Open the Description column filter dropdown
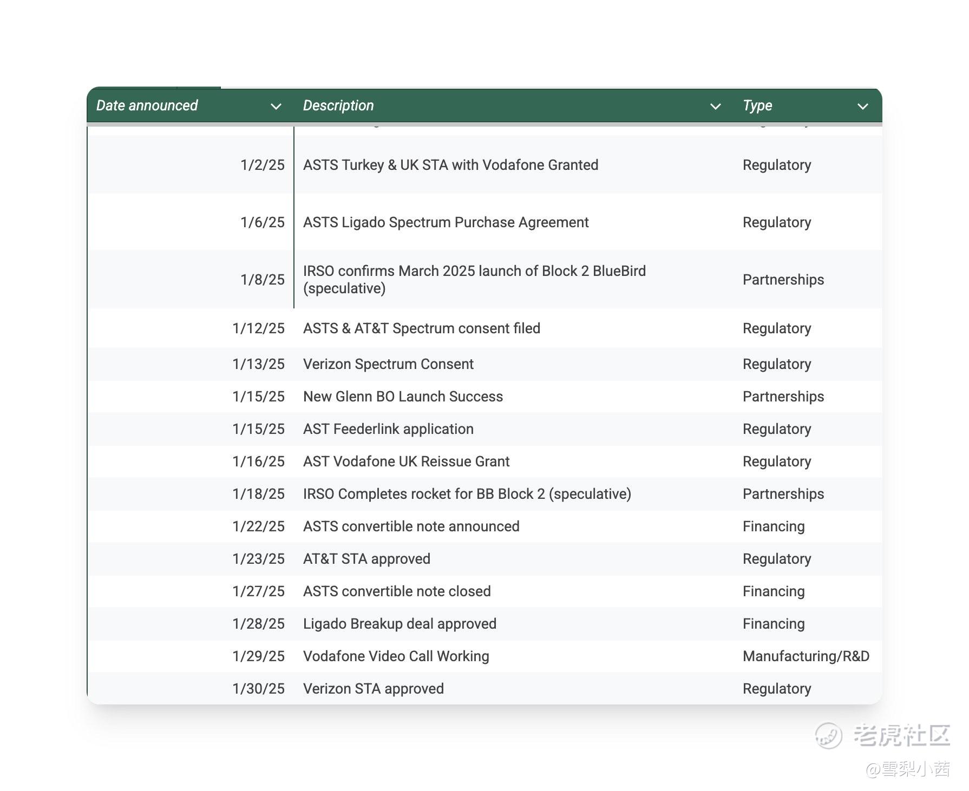This screenshot has height=791, width=969. pyautogui.click(x=715, y=107)
